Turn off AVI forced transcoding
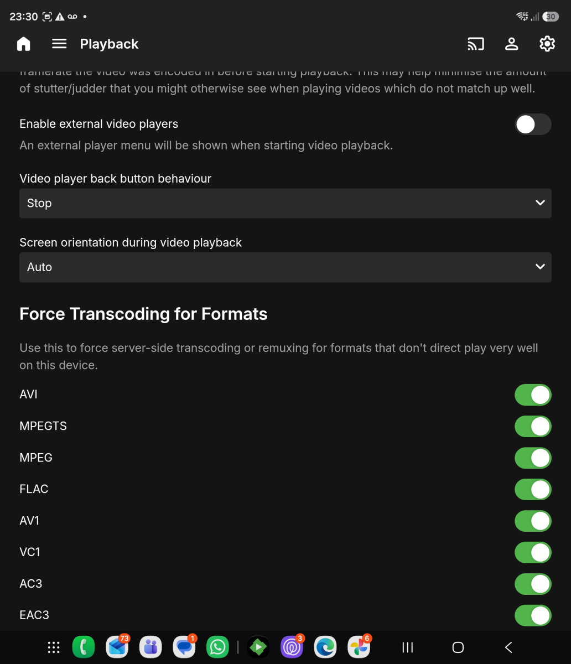 [533, 395]
